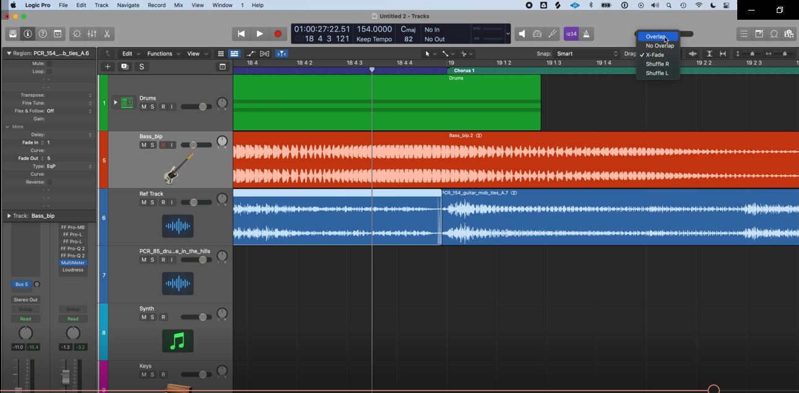This screenshot has width=799, height=393.
Task: Click the Bus 5 send button
Action: coord(22,284)
